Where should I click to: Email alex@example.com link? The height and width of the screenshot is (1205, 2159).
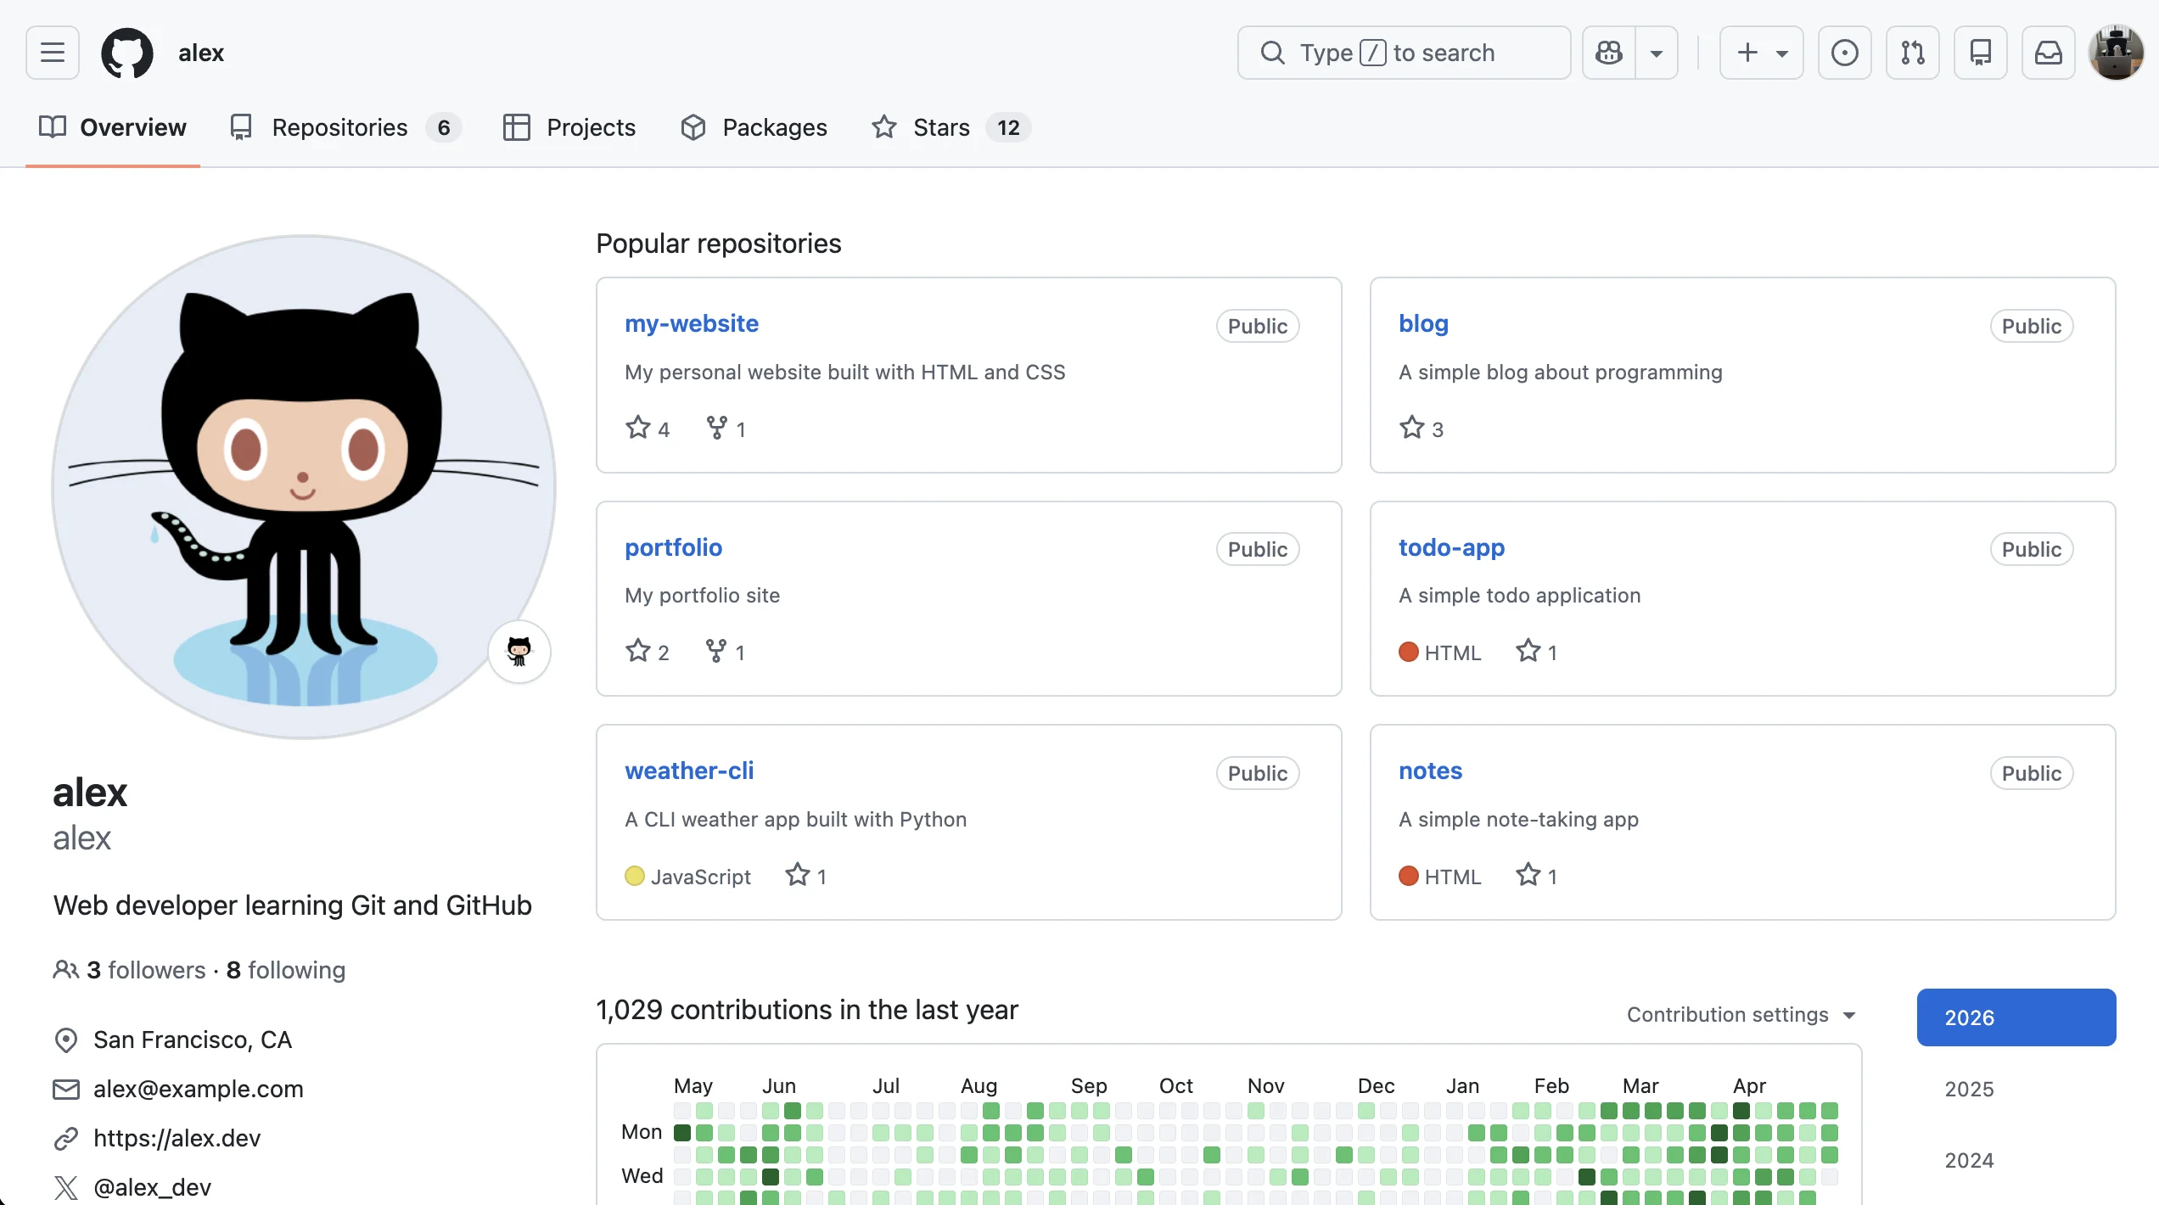coord(199,1089)
